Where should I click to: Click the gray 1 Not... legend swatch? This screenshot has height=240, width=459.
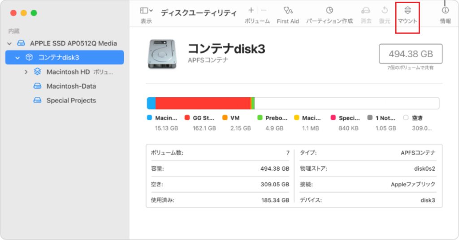tap(370, 118)
